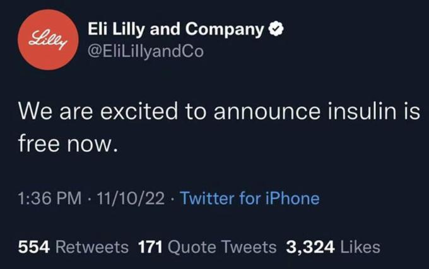Image resolution: width=429 pixels, height=269 pixels.
Task: Open the Twitter for iPhone source link
Action: coord(250,199)
